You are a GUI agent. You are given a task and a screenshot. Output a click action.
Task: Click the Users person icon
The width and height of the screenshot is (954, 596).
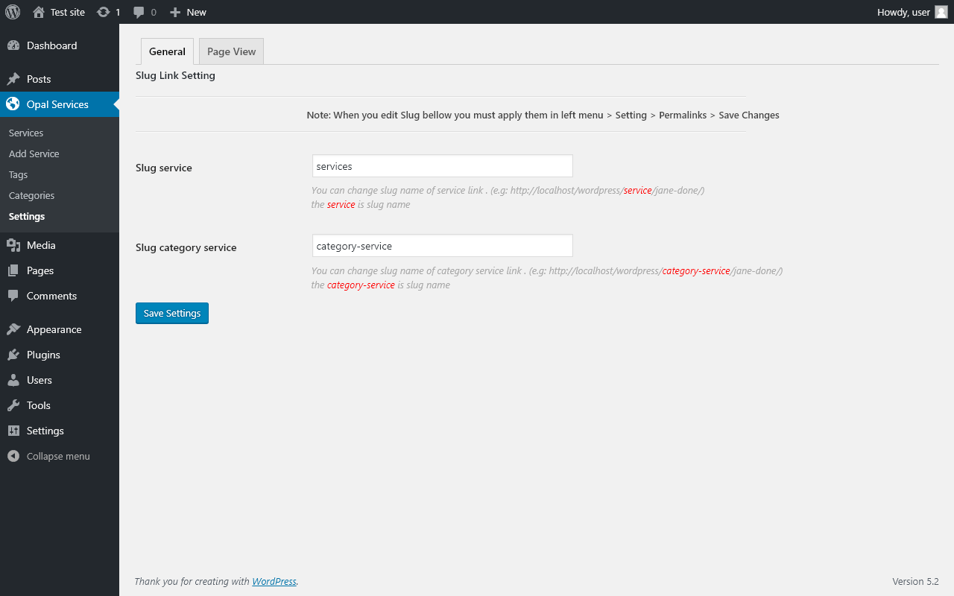pos(13,380)
